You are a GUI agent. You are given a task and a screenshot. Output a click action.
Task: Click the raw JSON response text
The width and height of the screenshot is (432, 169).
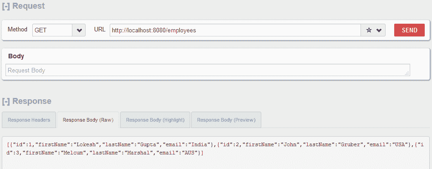216,149
